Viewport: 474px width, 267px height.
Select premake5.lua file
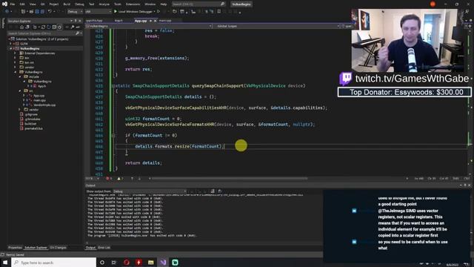coord(33,128)
